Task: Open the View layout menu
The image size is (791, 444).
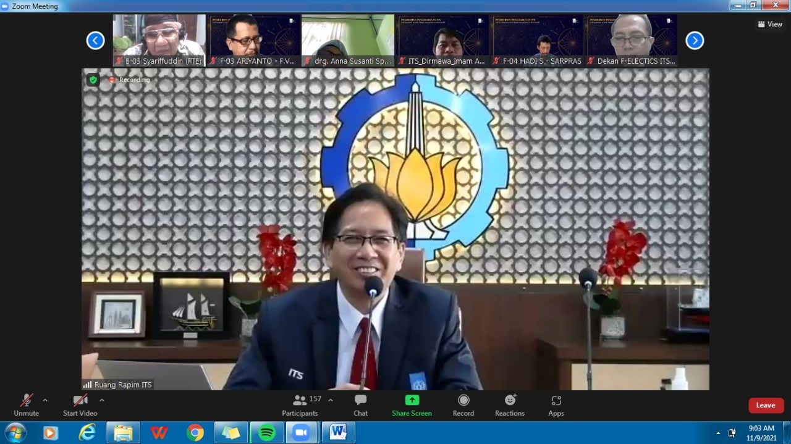Action: (x=770, y=24)
